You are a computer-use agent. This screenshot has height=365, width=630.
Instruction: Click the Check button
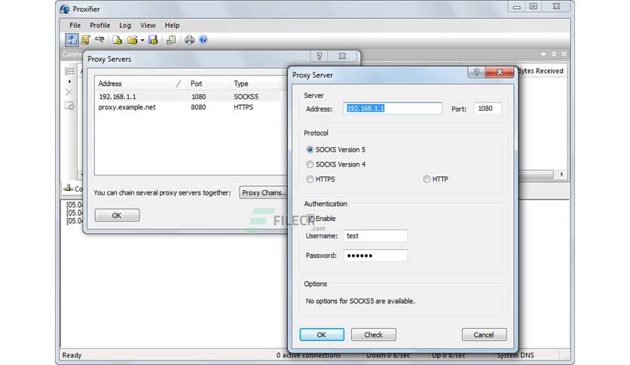(x=373, y=334)
